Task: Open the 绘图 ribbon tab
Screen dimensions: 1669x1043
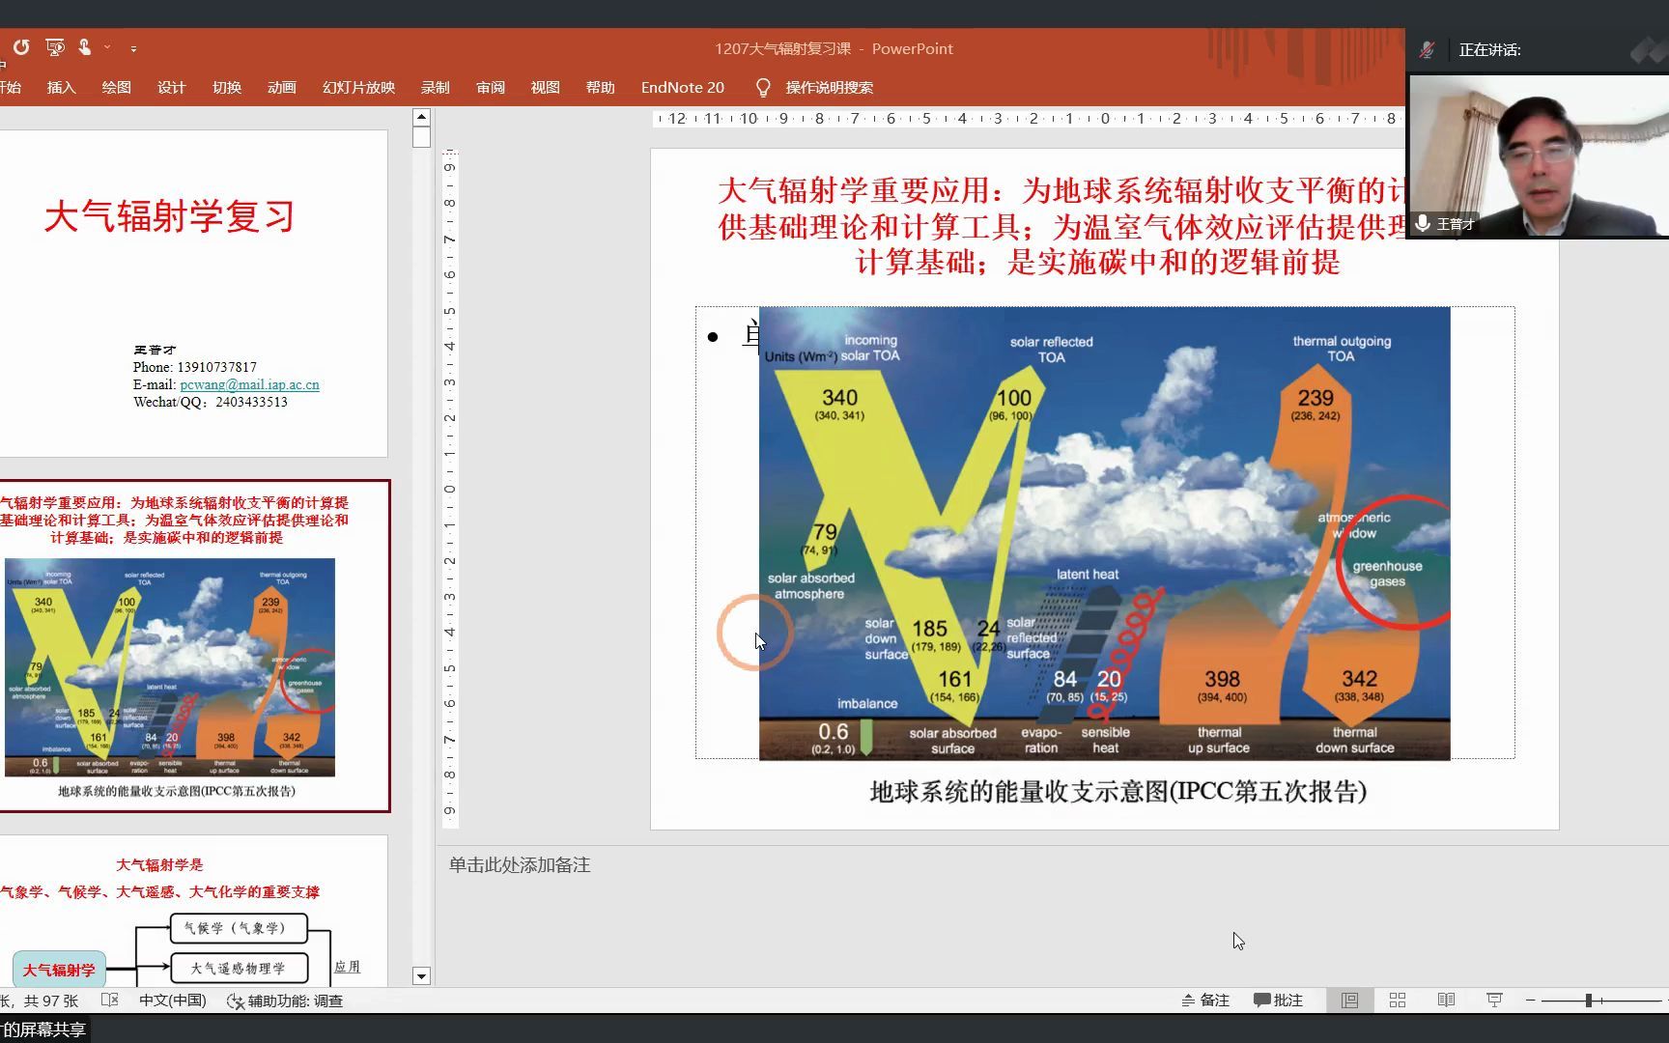Action: coord(116,87)
